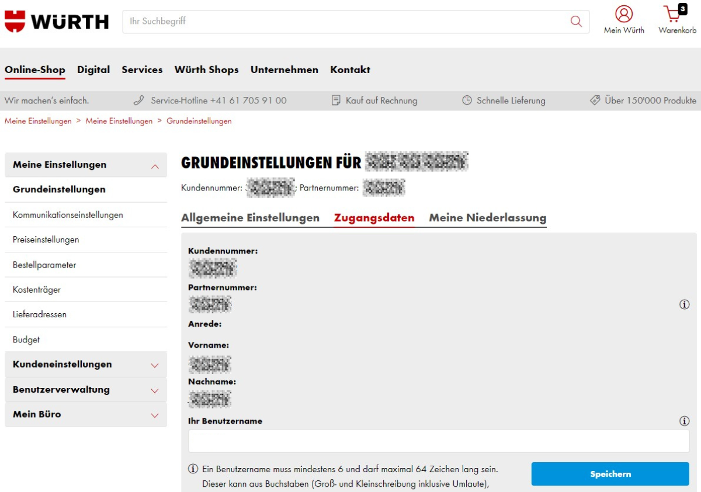Open Lieferadressen in the sidebar

coord(86,314)
